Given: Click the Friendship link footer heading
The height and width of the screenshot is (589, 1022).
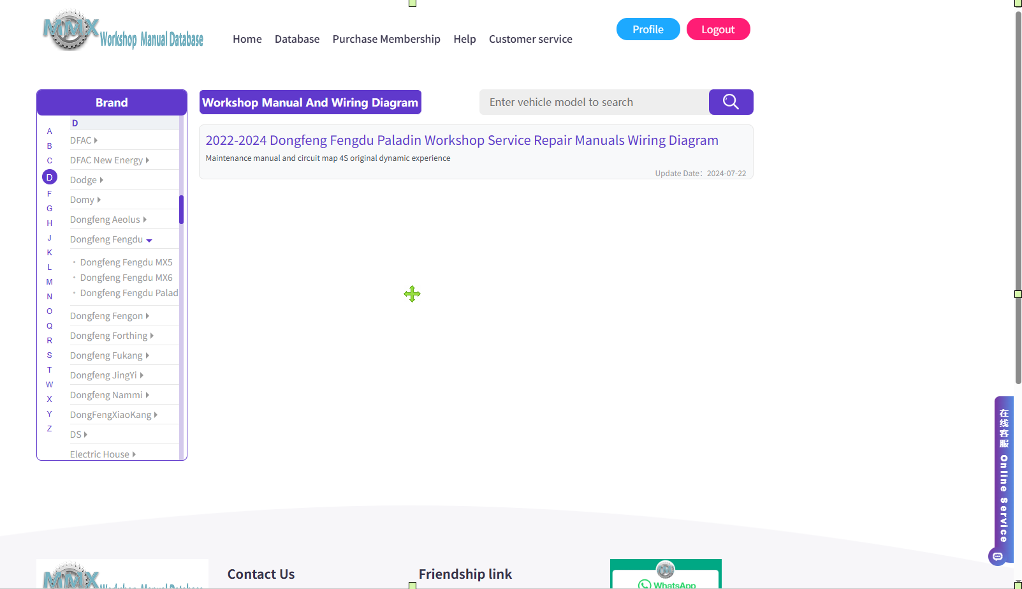Looking at the screenshot, I should coord(465,574).
